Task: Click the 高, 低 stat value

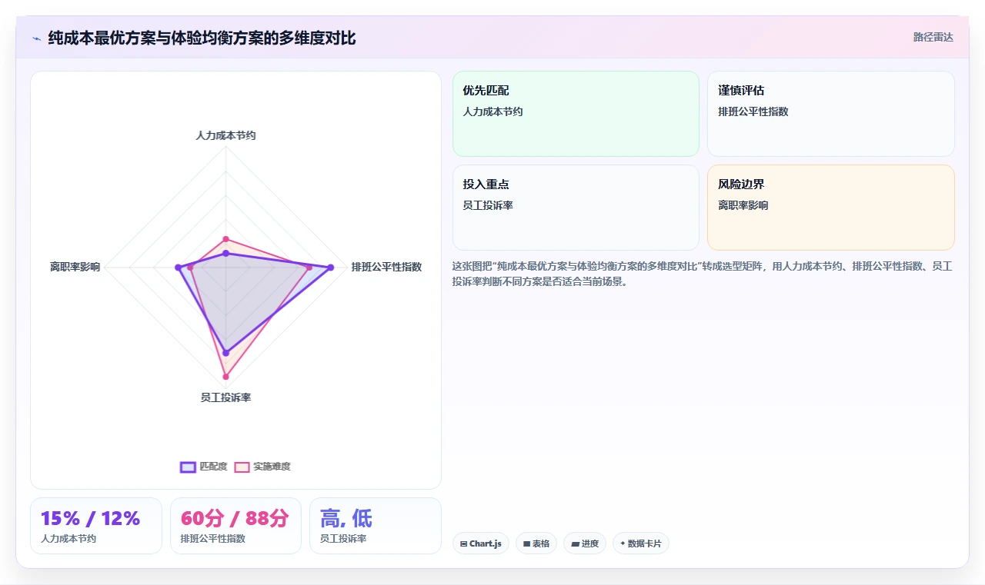Action: tap(346, 519)
